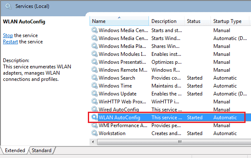Click 'Maintains d...' description cell

(166, 86)
